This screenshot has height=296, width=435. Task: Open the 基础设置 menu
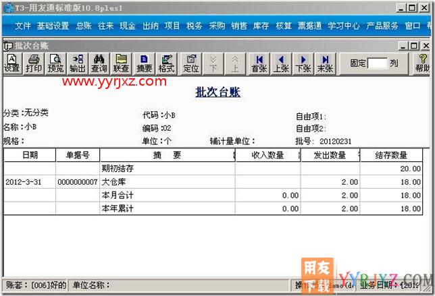(x=53, y=26)
